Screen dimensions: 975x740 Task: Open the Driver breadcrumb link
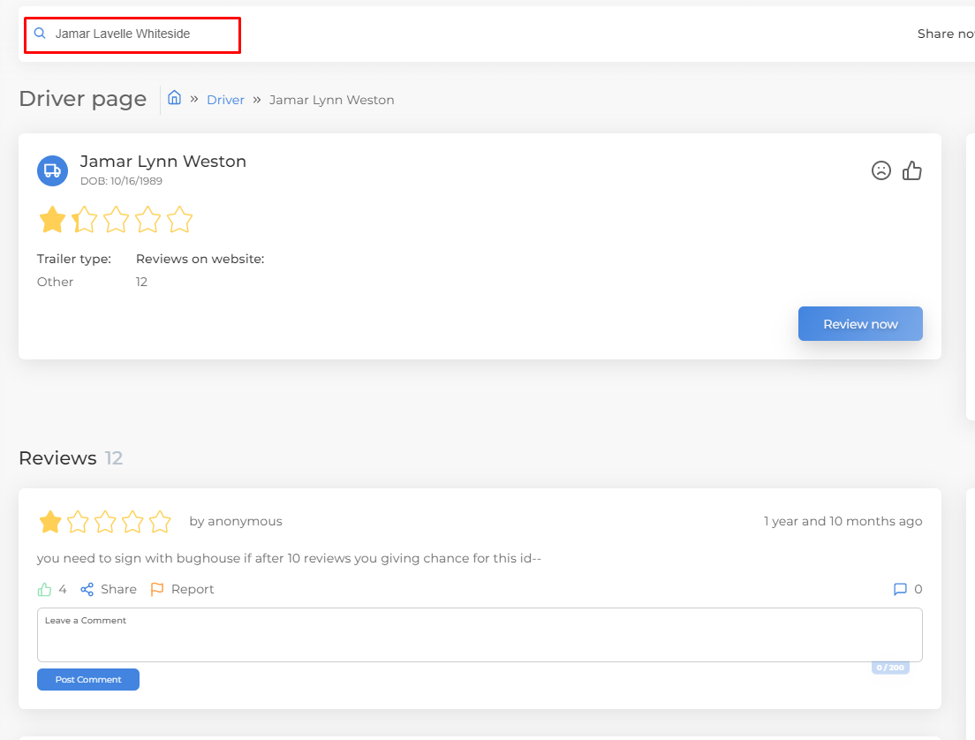click(225, 100)
